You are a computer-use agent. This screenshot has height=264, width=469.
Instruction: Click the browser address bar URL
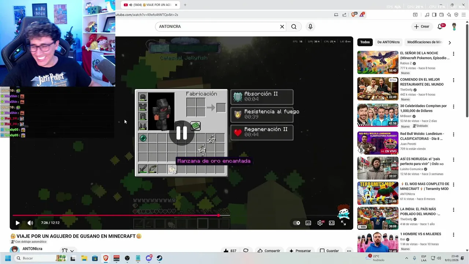[x=147, y=15]
